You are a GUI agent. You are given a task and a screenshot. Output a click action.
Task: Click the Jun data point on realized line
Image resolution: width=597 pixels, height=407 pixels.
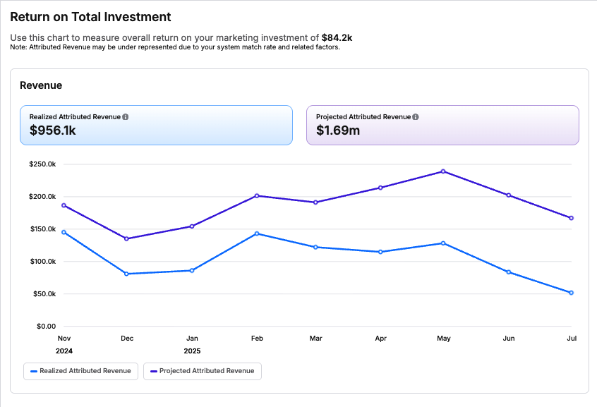509,272
